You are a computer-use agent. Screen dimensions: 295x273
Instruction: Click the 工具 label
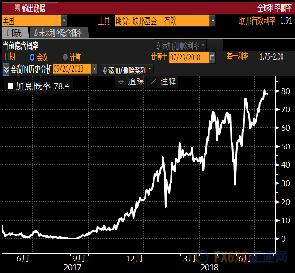[x=104, y=21]
